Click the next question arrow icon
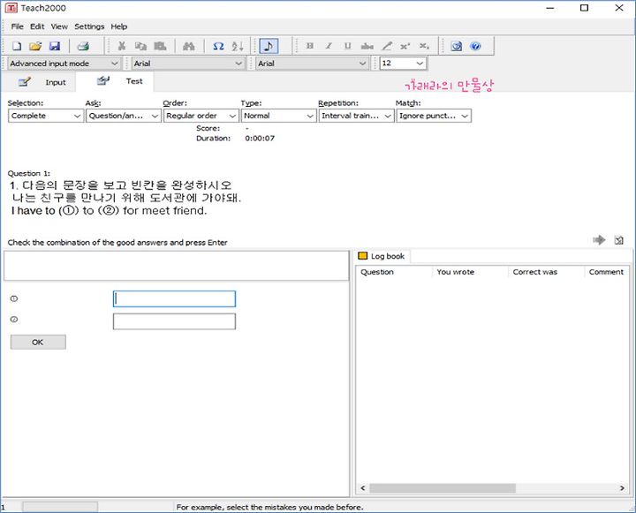The image size is (636, 513). 599,239
